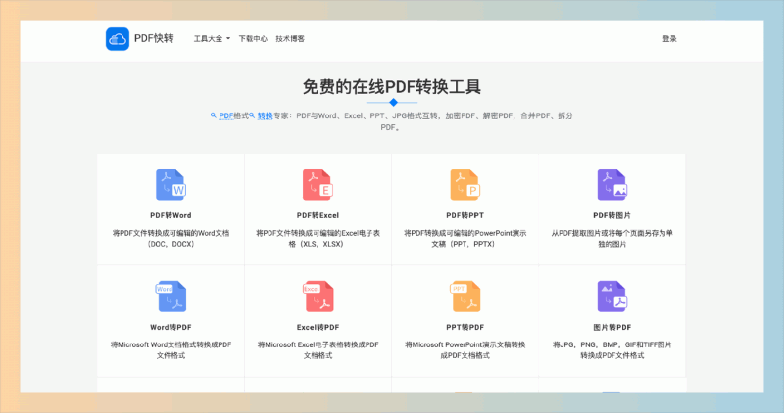
Task: Click search icon before 转换 link
Action: click(252, 115)
